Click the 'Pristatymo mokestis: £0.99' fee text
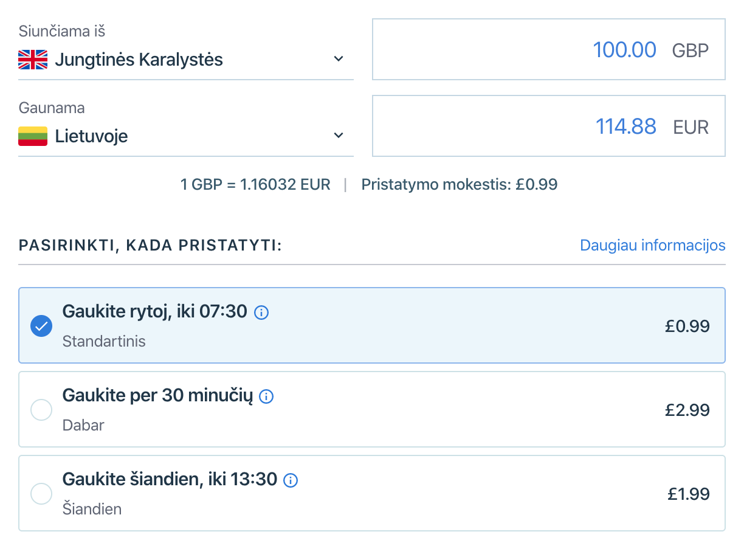 459,184
